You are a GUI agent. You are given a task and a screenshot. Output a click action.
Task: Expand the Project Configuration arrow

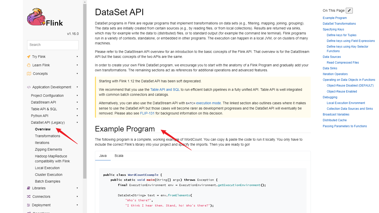(77, 96)
